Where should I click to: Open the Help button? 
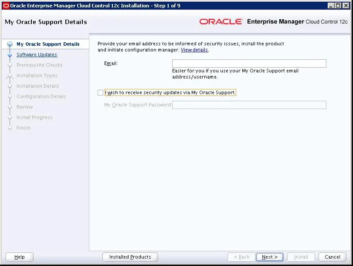click(20, 257)
